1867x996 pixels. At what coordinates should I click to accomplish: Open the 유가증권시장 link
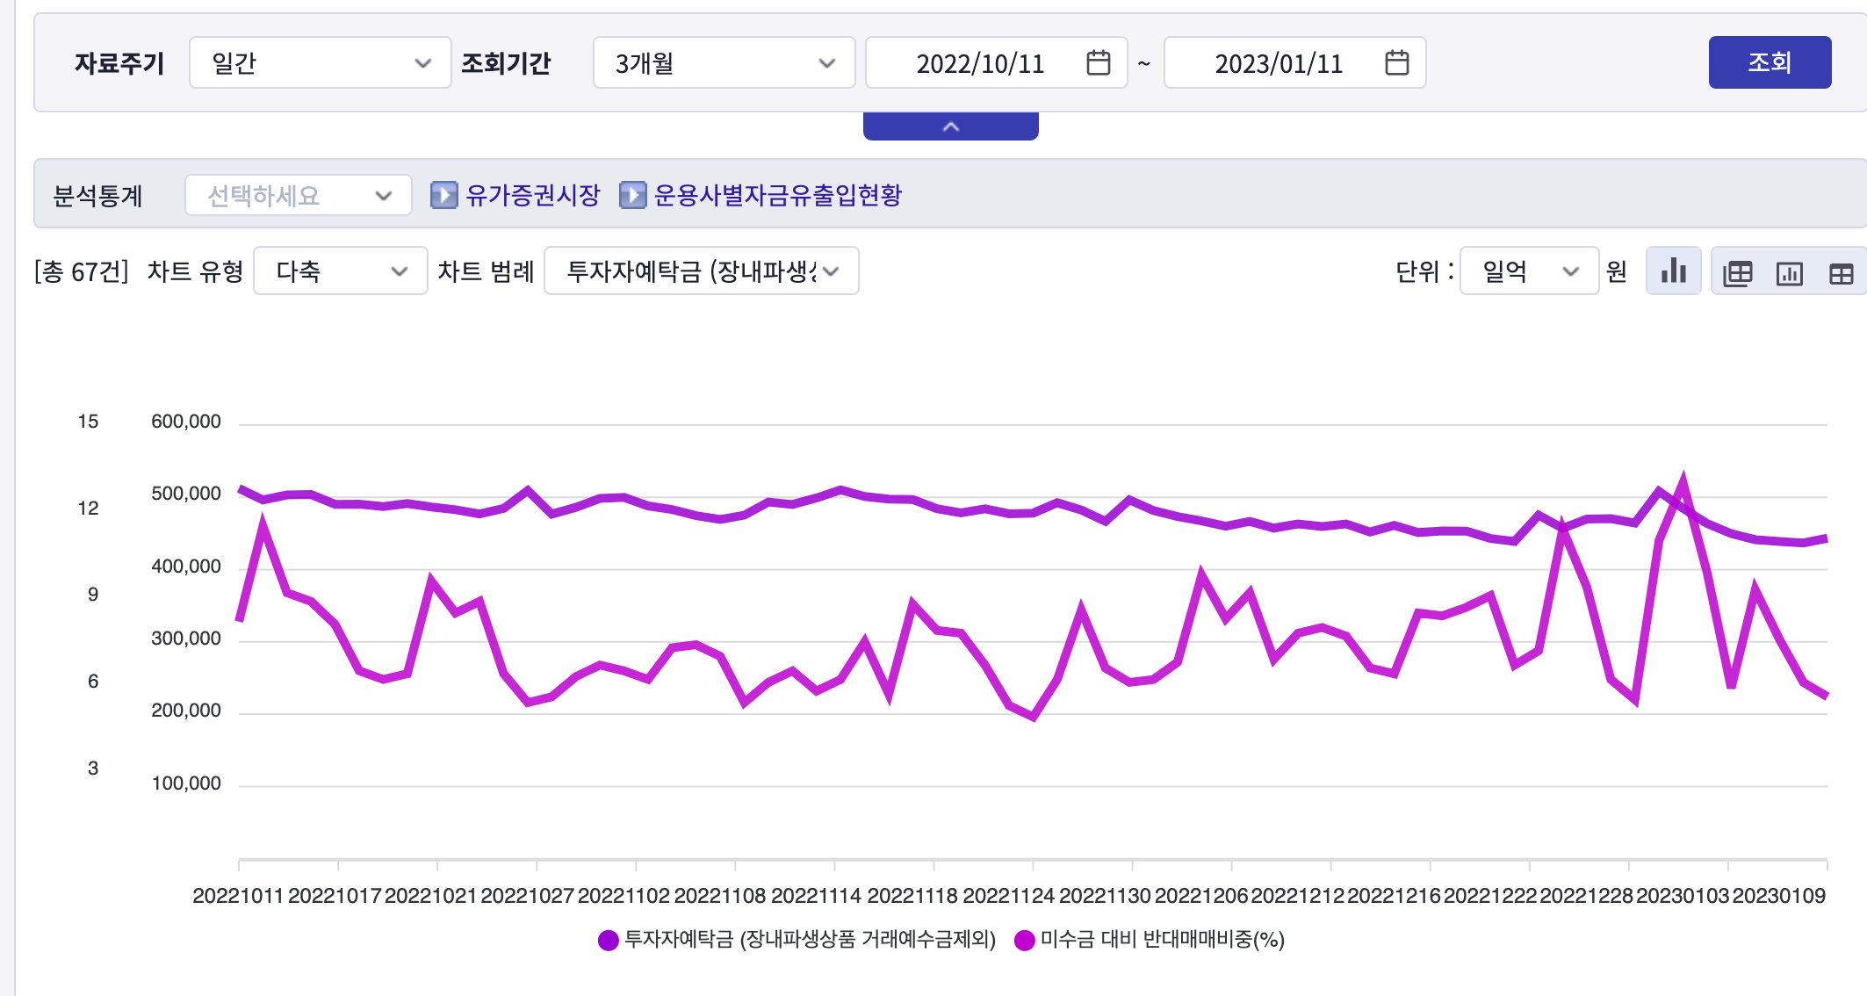[x=532, y=195]
